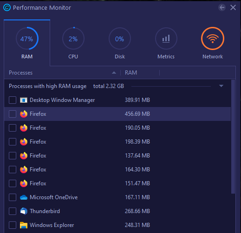Screen dimensions: 241x233
Task: Click the CCleaner logo in the title bar
Action: pyautogui.click(x=7, y=7)
